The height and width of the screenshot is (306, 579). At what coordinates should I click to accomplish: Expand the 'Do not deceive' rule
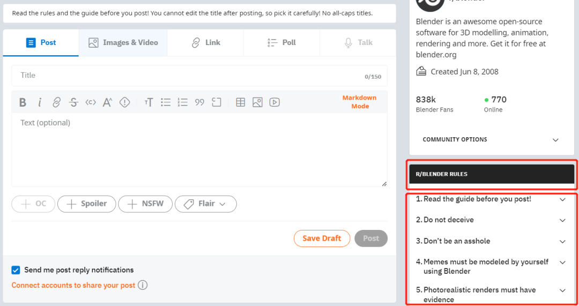(x=562, y=220)
